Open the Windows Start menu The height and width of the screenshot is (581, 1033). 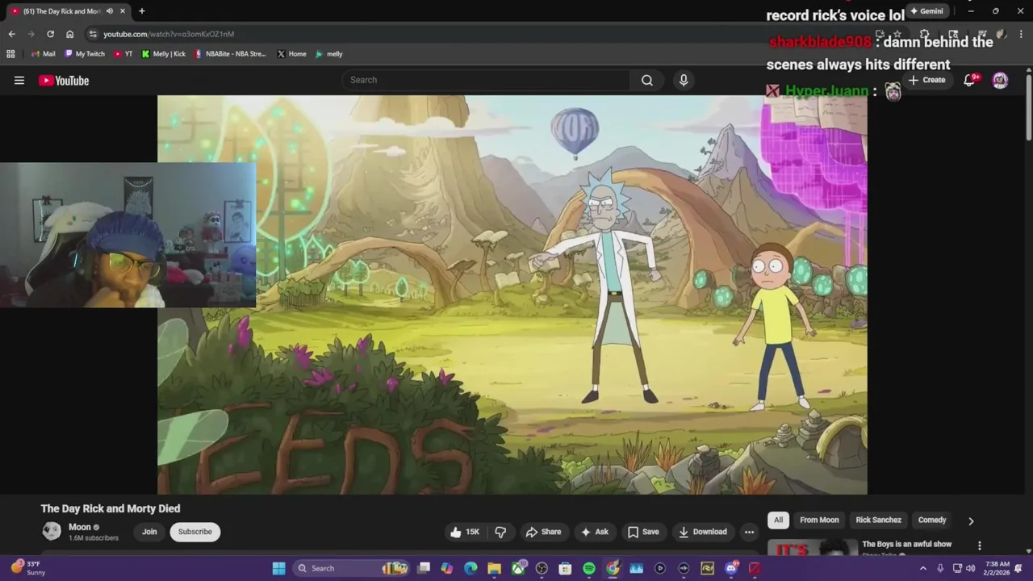(278, 568)
